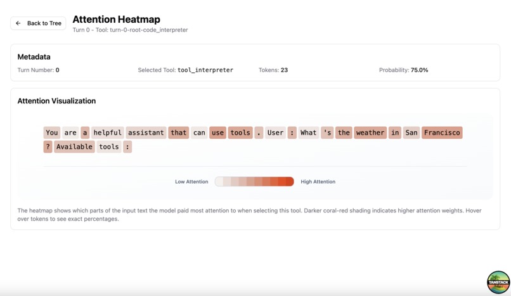511x296 pixels.
Task: Click the 'Francisco' token chip
Action: pos(442,132)
